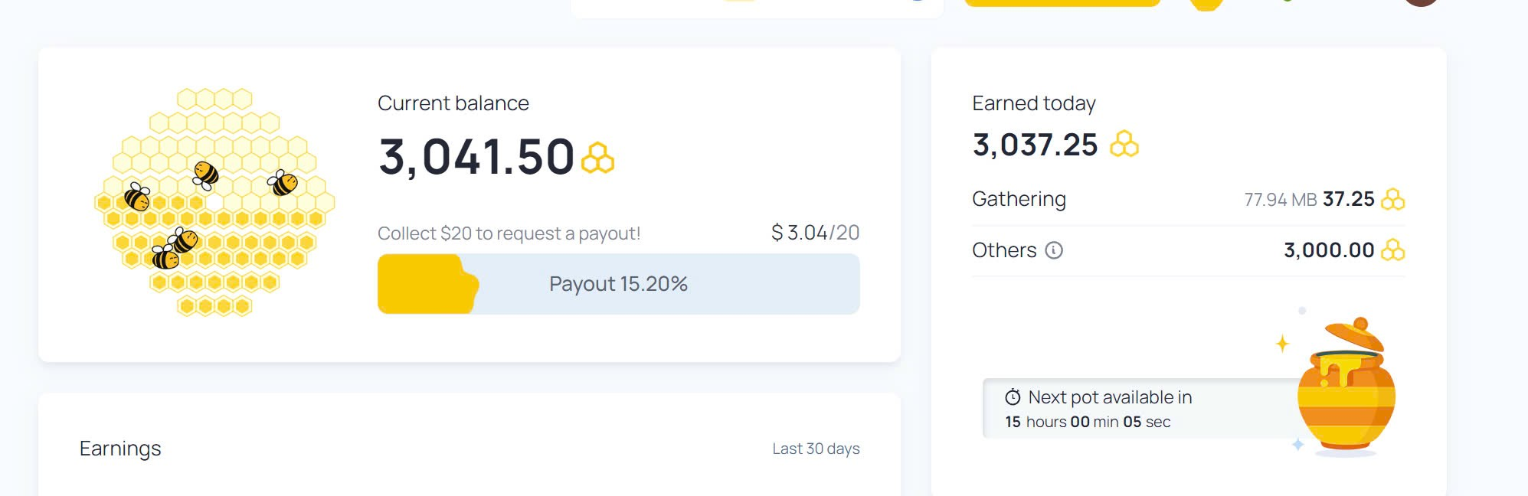Image resolution: width=1528 pixels, height=496 pixels.
Task: Select the Gathering earnings row
Action: (x=1188, y=200)
